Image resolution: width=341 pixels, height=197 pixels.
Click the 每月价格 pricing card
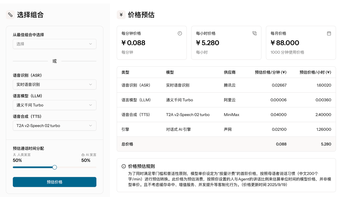tap(301, 43)
